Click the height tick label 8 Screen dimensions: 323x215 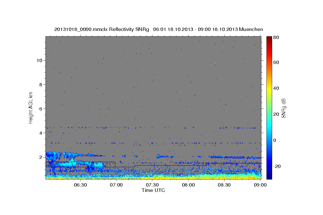[41, 85]
